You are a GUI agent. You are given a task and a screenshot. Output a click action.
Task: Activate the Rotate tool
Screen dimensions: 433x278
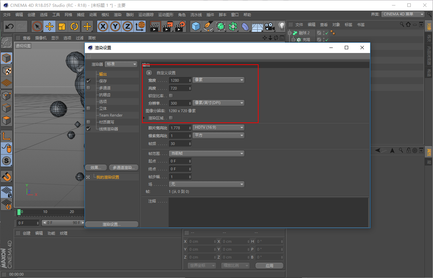point(74,26)
